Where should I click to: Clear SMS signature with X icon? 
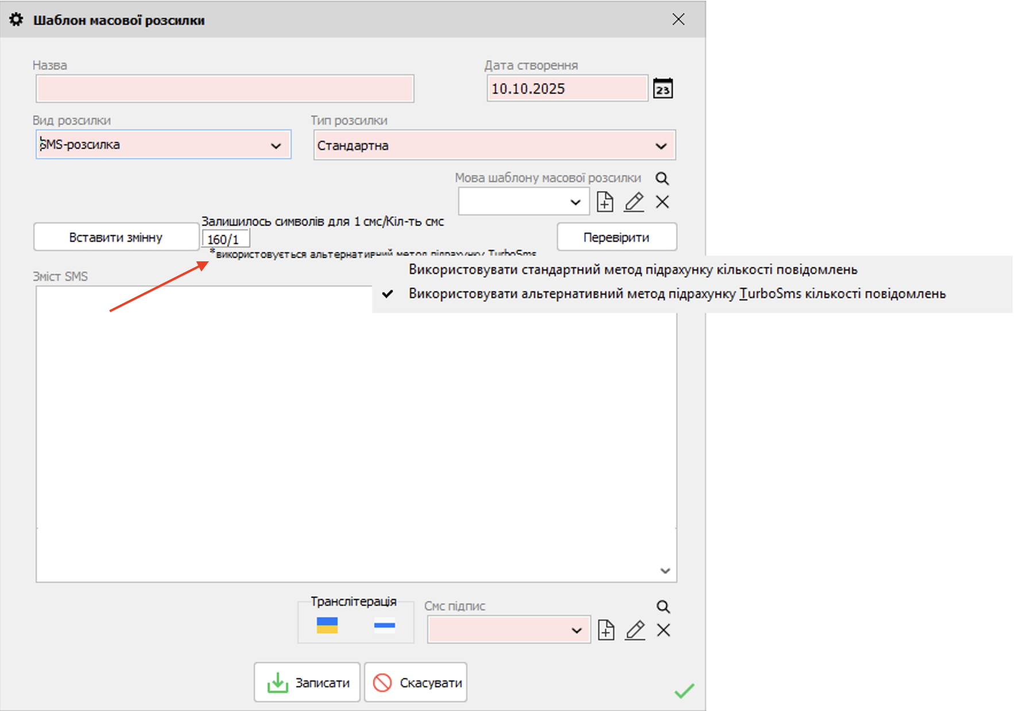point(663,630)
